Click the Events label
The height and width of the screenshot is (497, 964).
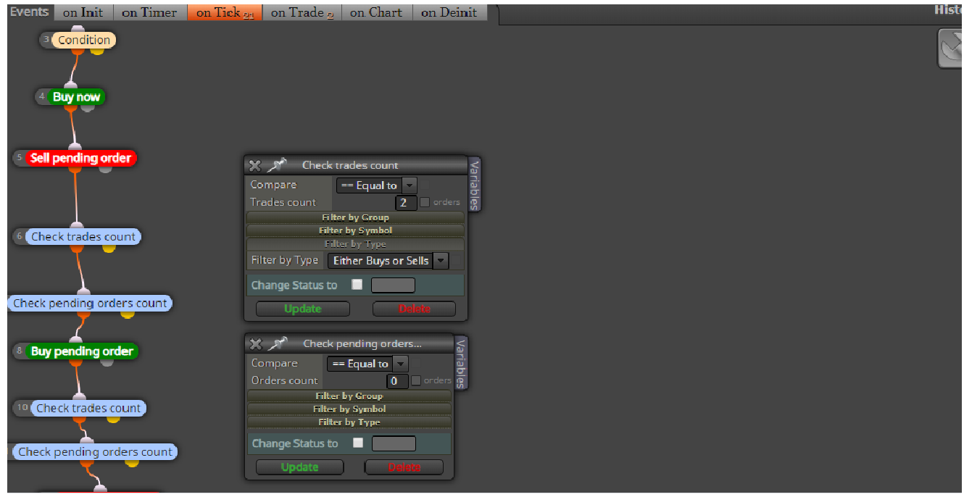[30, 12]
